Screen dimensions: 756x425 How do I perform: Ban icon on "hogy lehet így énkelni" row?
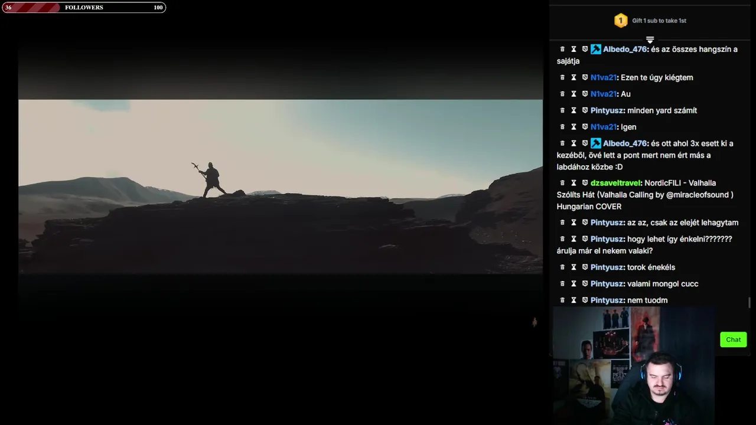tap(585, 239)
